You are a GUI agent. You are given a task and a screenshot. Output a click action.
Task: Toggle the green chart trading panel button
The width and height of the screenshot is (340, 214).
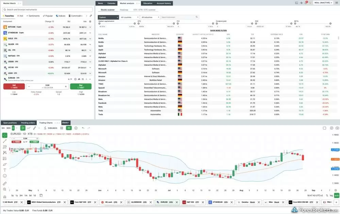(69, 128)
